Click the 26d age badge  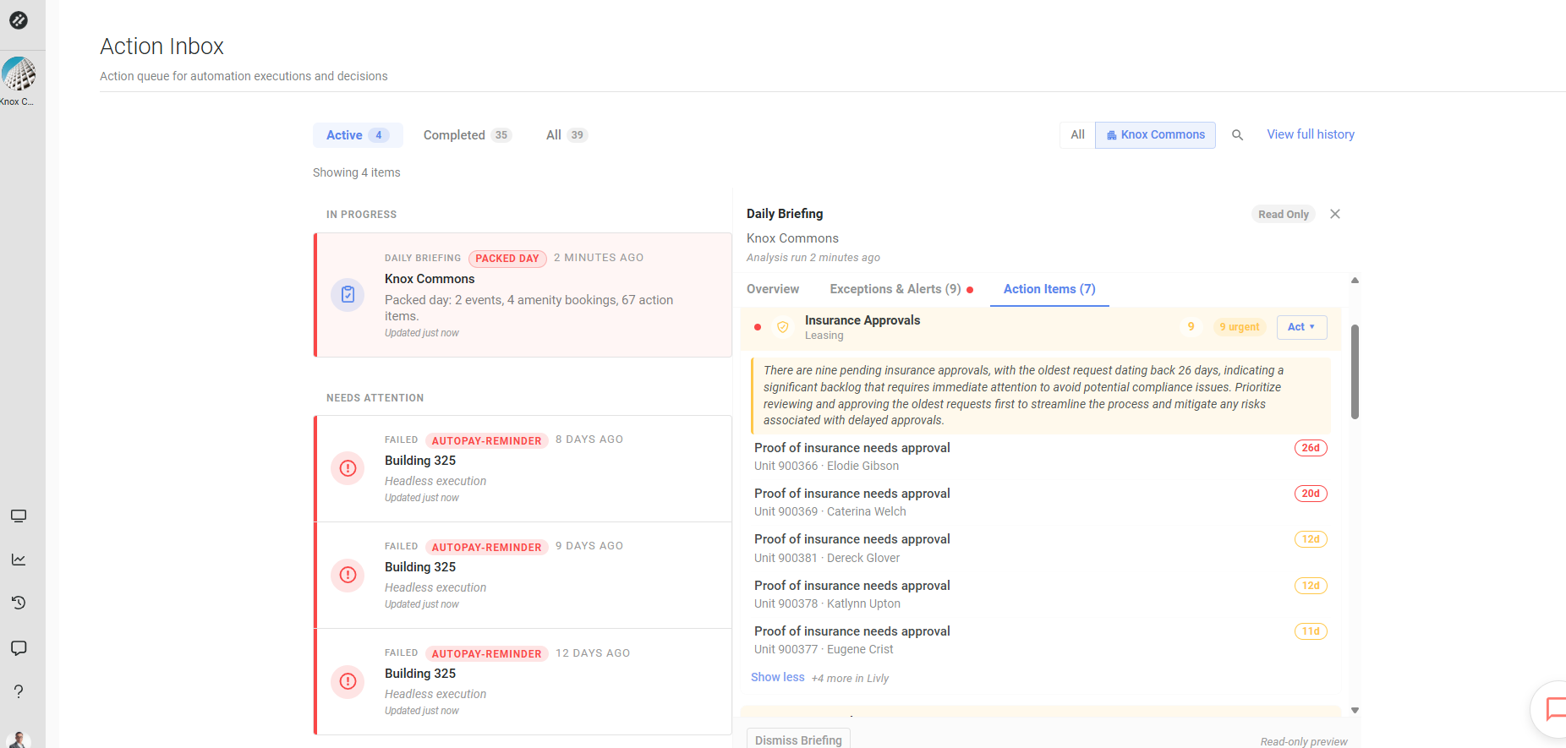pos(1311,448)
